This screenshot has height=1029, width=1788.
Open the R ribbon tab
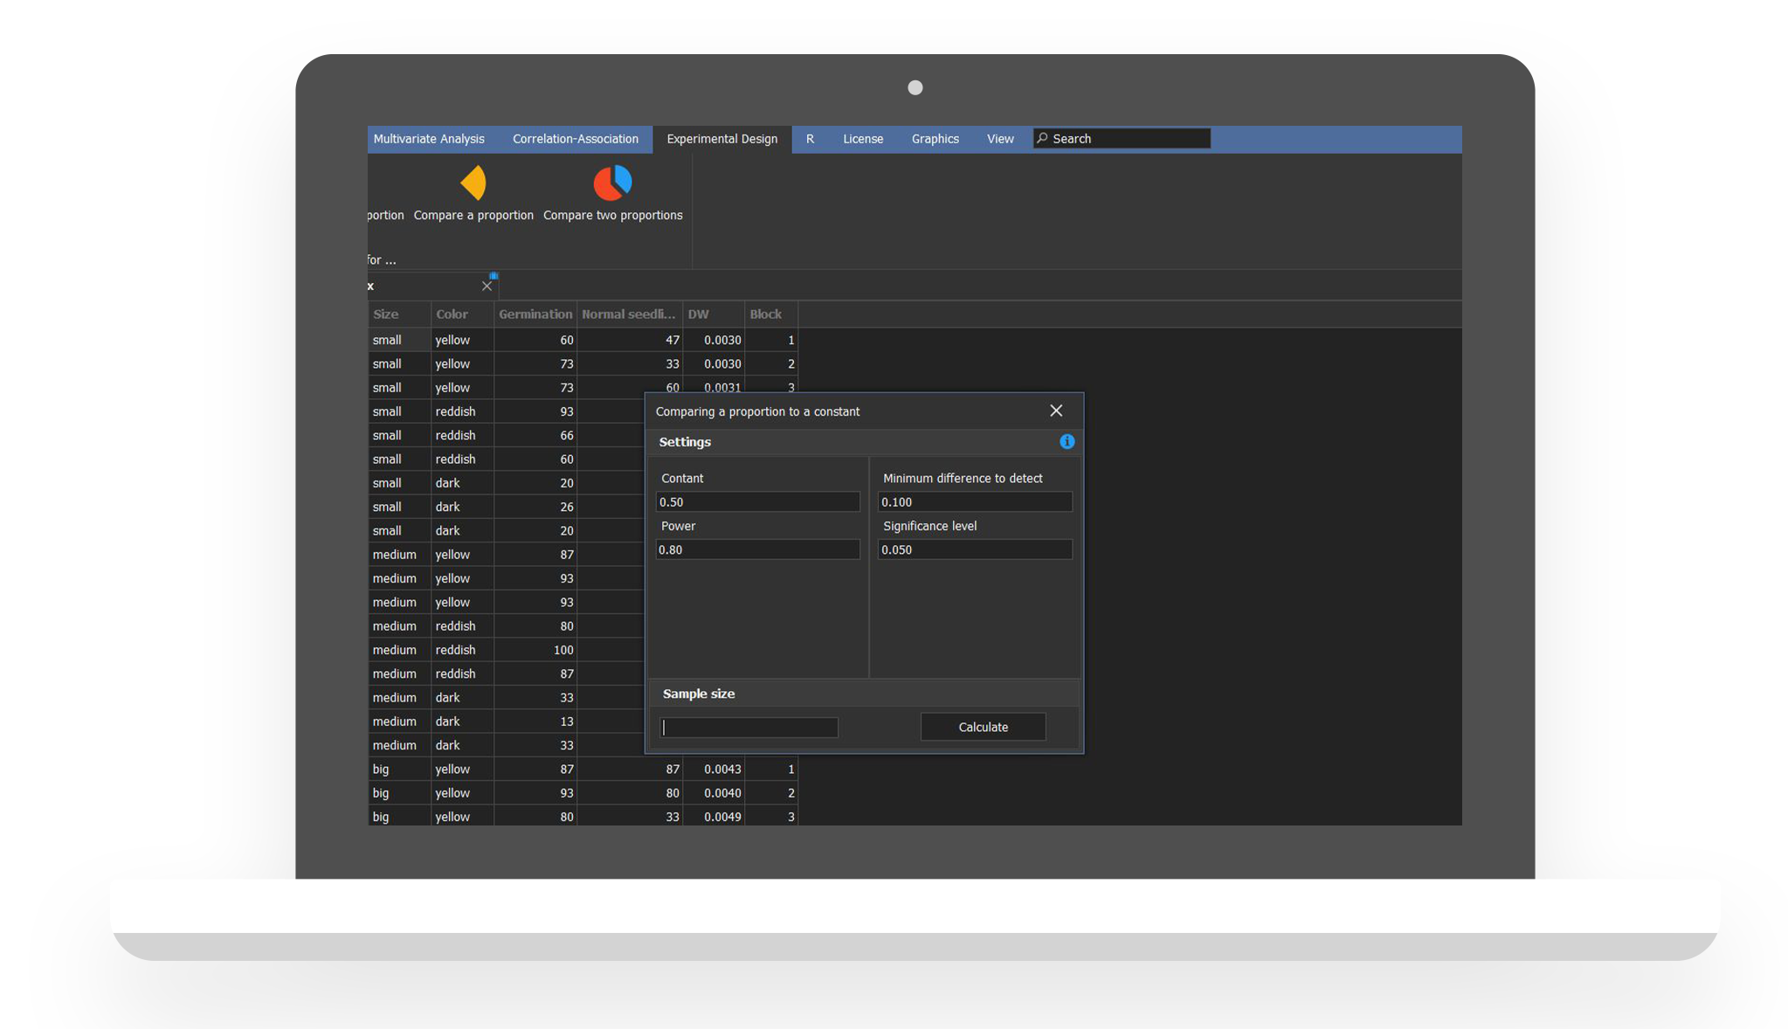[810, 139]
